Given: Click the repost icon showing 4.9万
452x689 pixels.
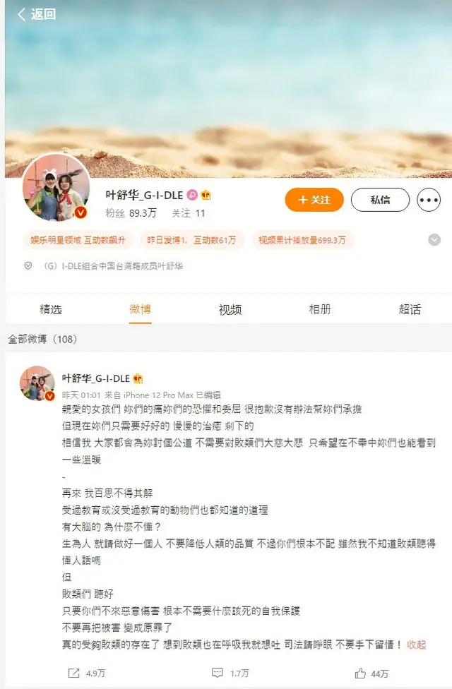Looking at the screenshot, I should click(73, 673).
